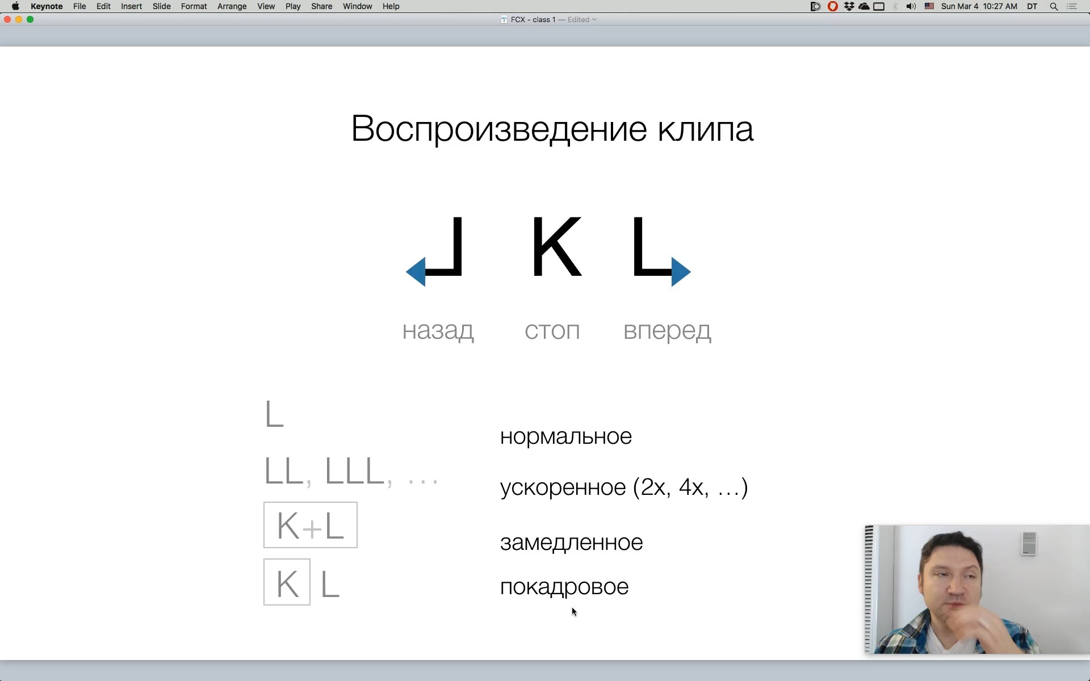This screenshot has width=1090, height=681.
Task: Click the Dropbox menu bar icon
Action: point(849,6)
